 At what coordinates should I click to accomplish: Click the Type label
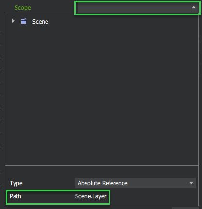tap(16, 183)
